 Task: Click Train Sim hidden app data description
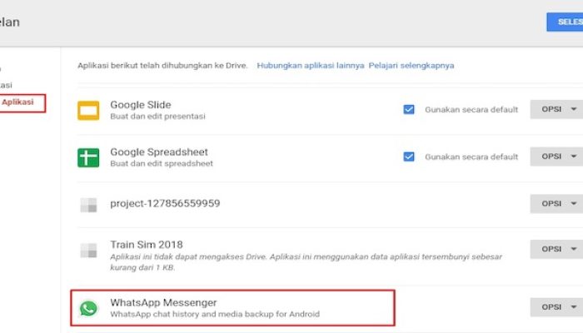coord(306,262)
